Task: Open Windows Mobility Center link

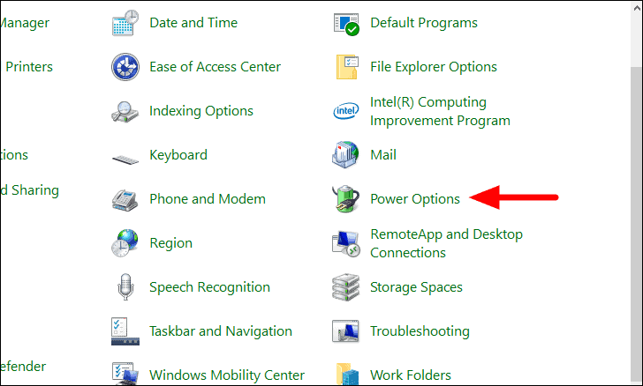Action: (227, 375)
